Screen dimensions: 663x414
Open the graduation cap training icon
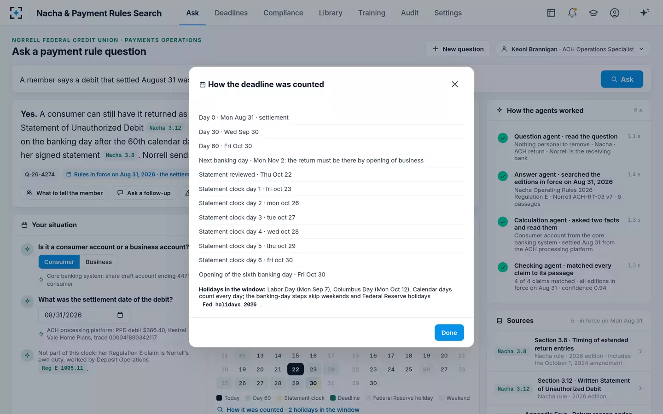coord(593,13)
